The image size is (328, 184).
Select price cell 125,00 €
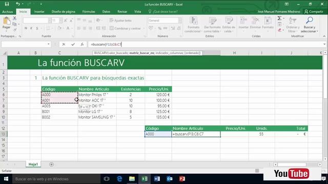tap(158, 111)
